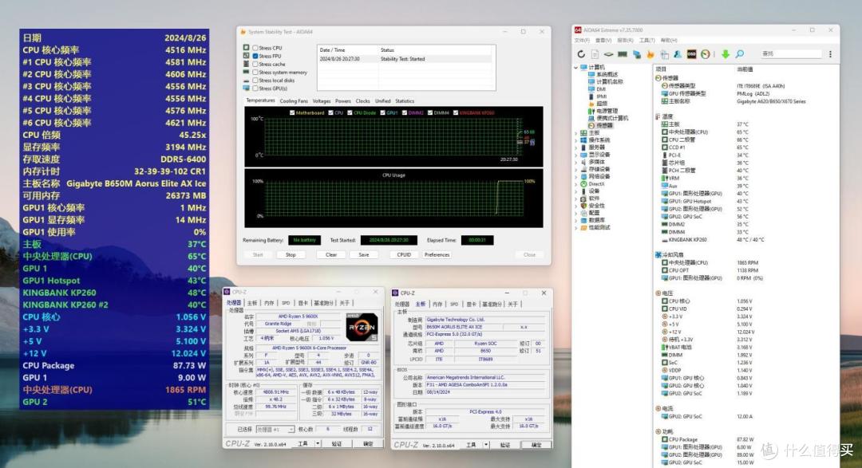Click 确定 button in CPU-Z mainboard window
Screen dimensions: 862x468
[536, 445]
